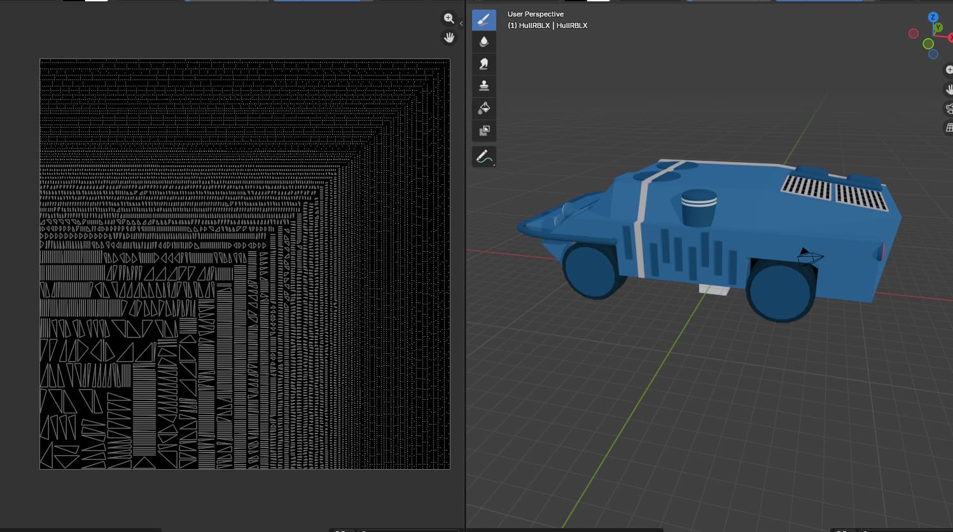Click the 'User Perspective' viewport label

(536, 14)
